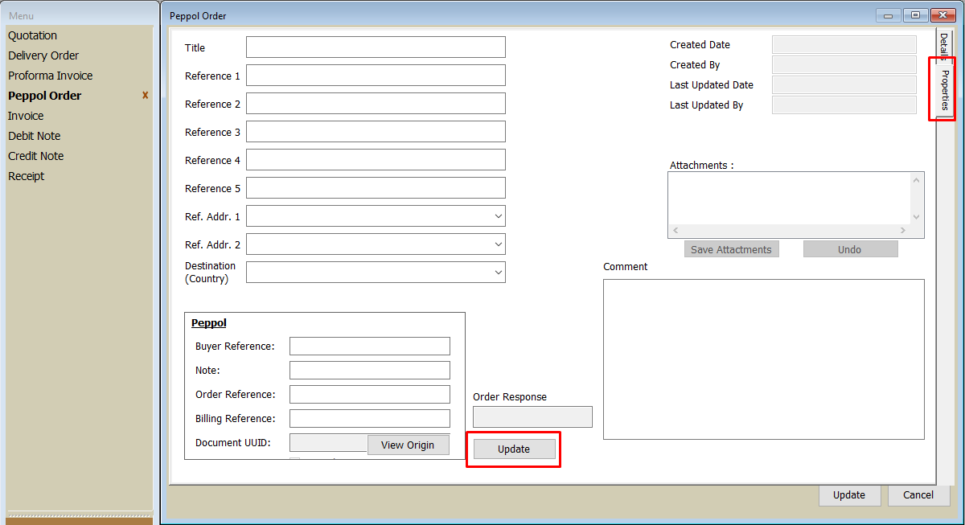Expand the Ref. Addr. 1 dropdown
965x525 pixels.
click(498, 216)
